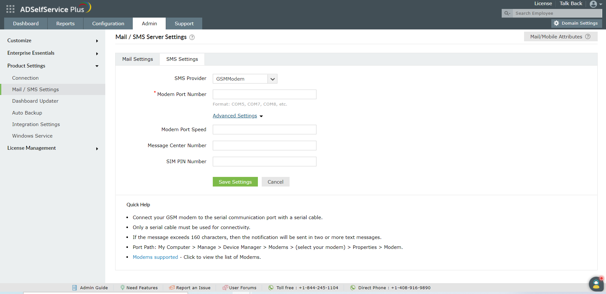This screenshot has width=606, height=294.
Task: Select the Admin tab
Action: [149, 24]
